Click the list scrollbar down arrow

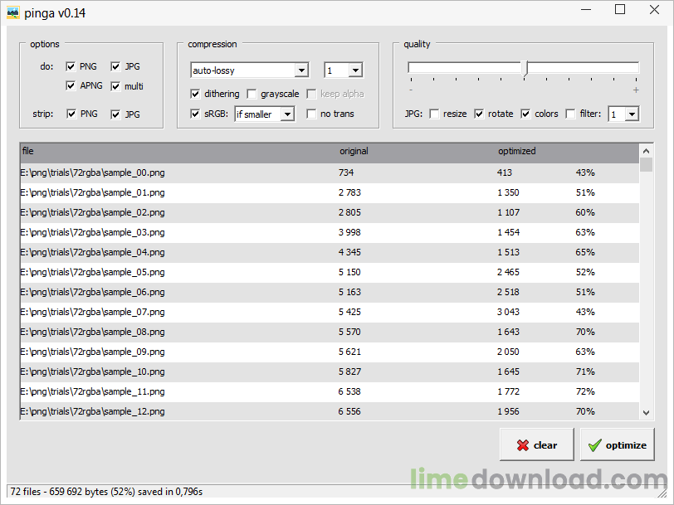[646, 412]
